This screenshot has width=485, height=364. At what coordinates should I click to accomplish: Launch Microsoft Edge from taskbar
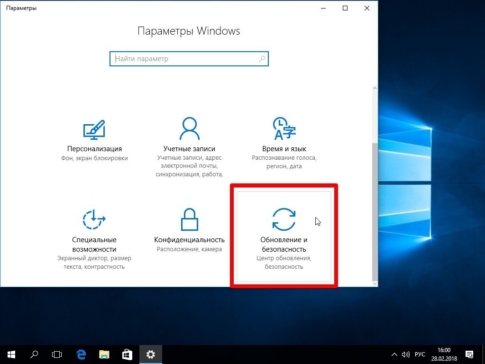click(81, 355)
